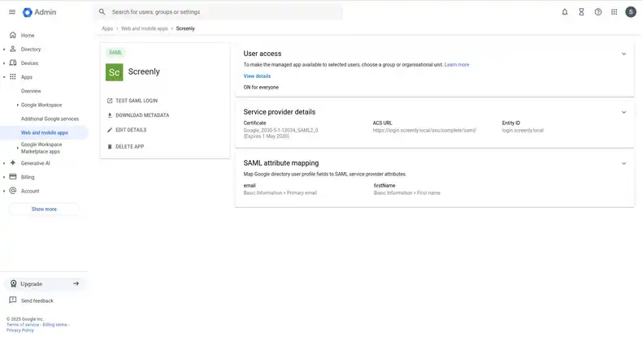Click the SAML badge label
This screenshot has height=337, width=642.
point(115,52)
